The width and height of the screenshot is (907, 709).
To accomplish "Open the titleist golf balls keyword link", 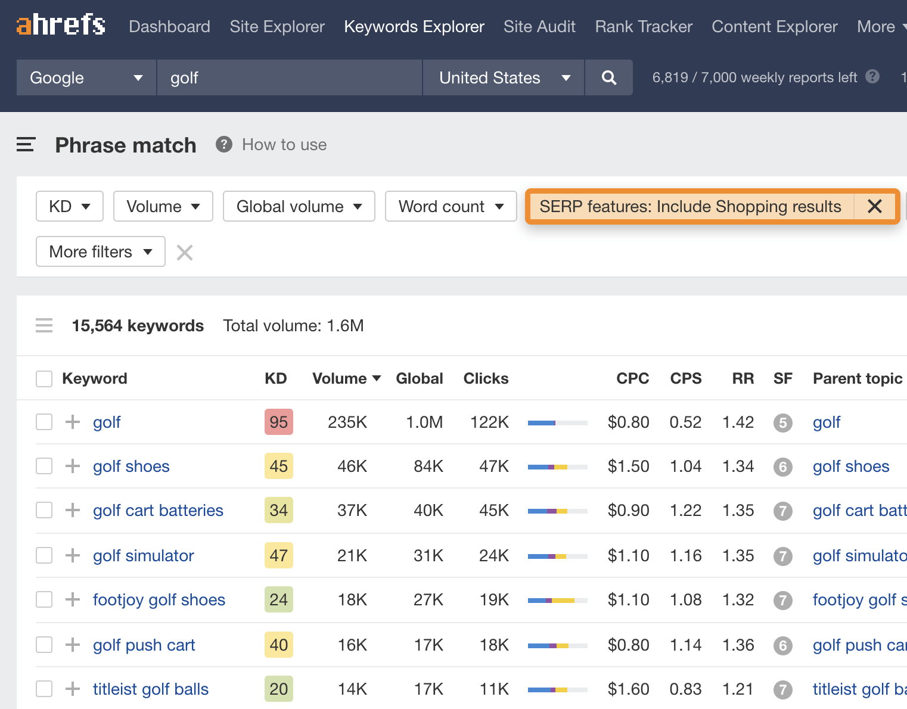I will pos(151,689).
